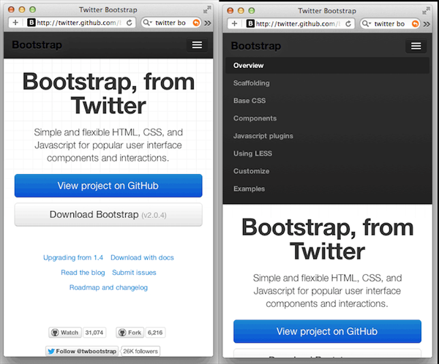
Task: Open search engine magnifier dropdown, left window
Action: point(147,23)
